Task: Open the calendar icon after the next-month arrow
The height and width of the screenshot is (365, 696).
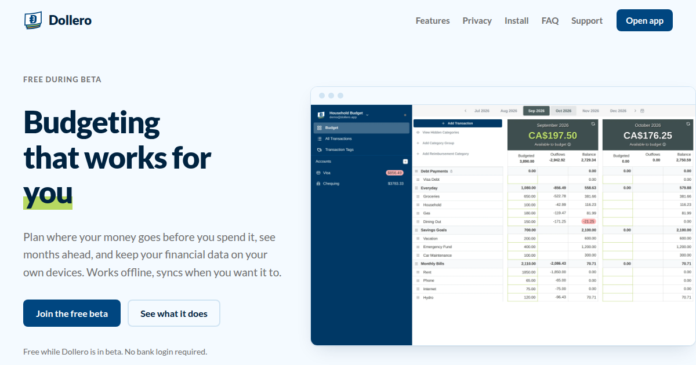Action: [x=642, y=111]
